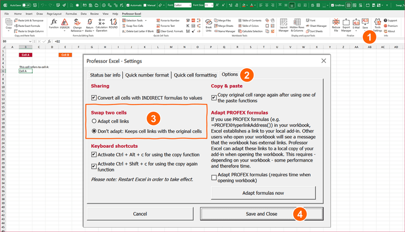
Task: Click the Swap Two Cells tool
Action: (x=134, y=25)
